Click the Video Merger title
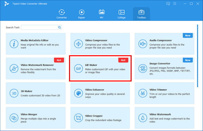 pos(29,114)
